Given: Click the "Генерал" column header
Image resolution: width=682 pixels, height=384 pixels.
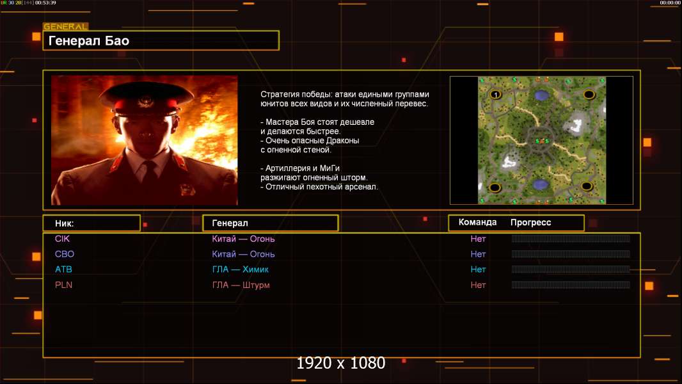Looking at the screenshot, I should click(271, 223).
